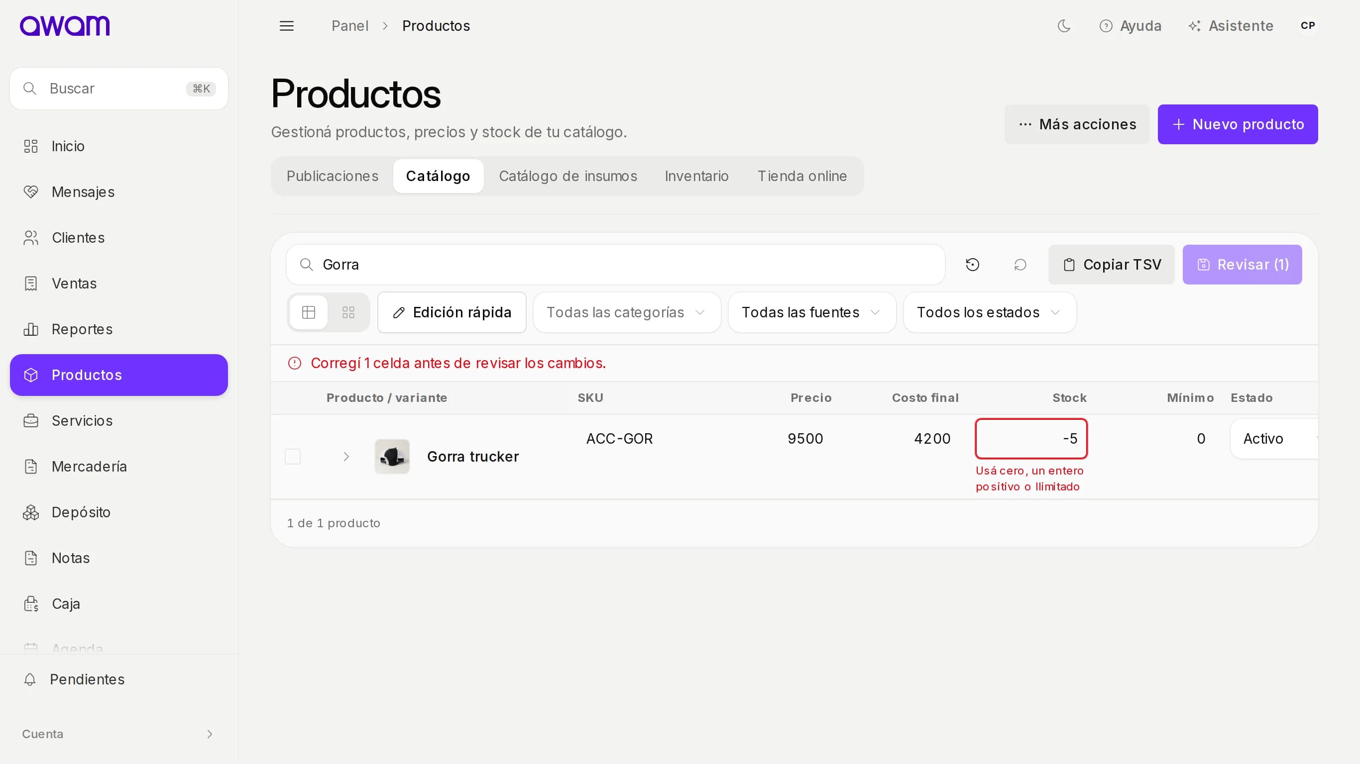The height and width of the screenshot is (764, 1360).
Task: Expand Gorra trucker variants chevron
Action: 346,457
